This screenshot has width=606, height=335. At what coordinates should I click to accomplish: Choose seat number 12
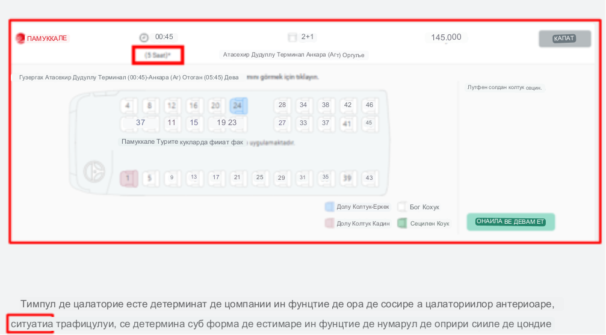pyautogui.click(x=172, y=105)
